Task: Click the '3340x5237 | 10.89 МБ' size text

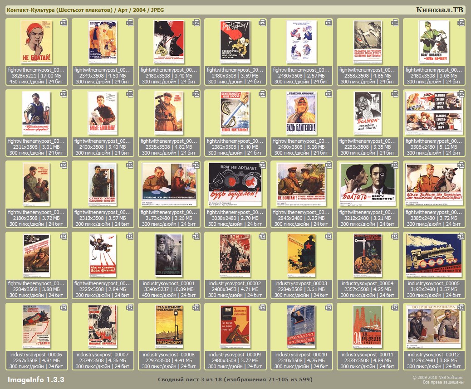Action: (x=169, y=289)
